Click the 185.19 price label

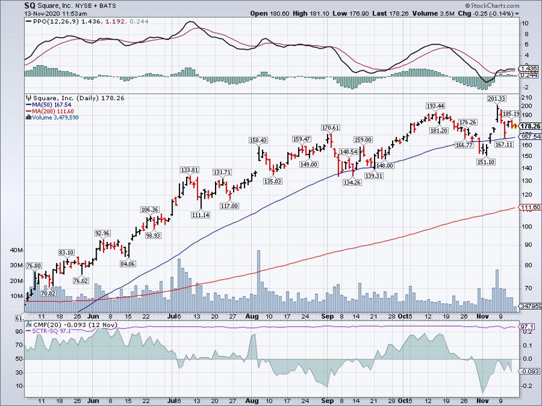pos(511,114)
